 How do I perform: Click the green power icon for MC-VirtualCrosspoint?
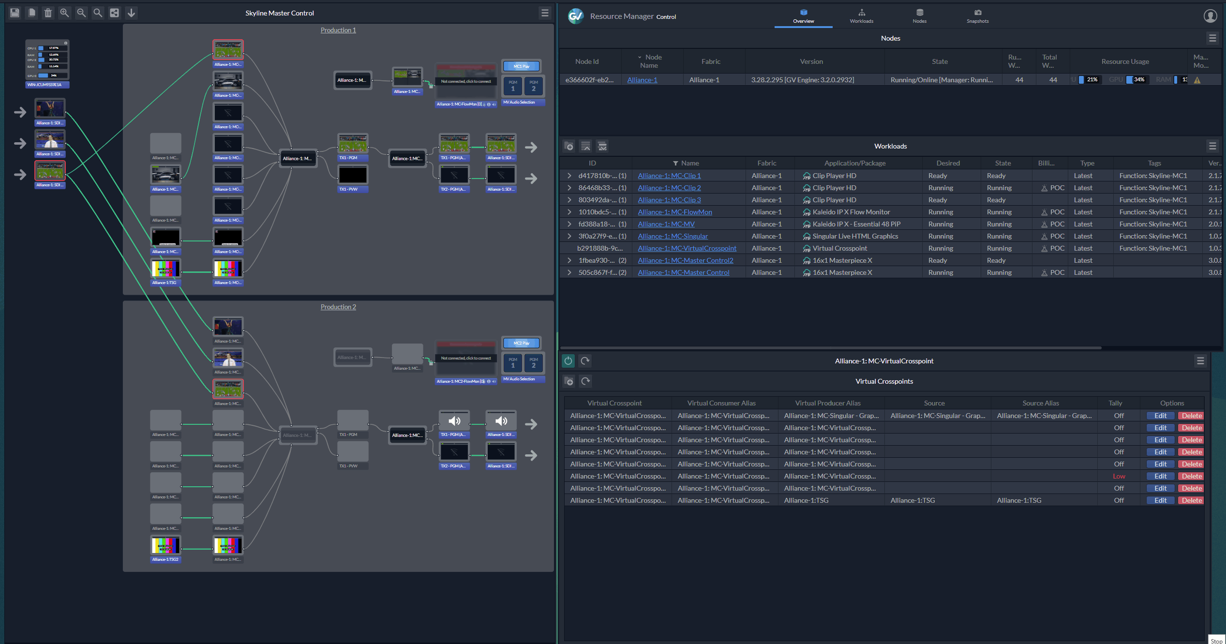tap(568, 360)
